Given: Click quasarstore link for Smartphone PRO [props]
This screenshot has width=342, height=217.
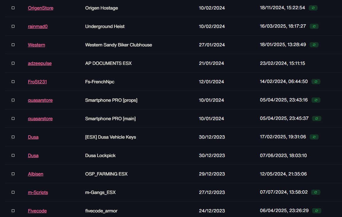Looking at the screenshot, I should [x=40, y=100].
